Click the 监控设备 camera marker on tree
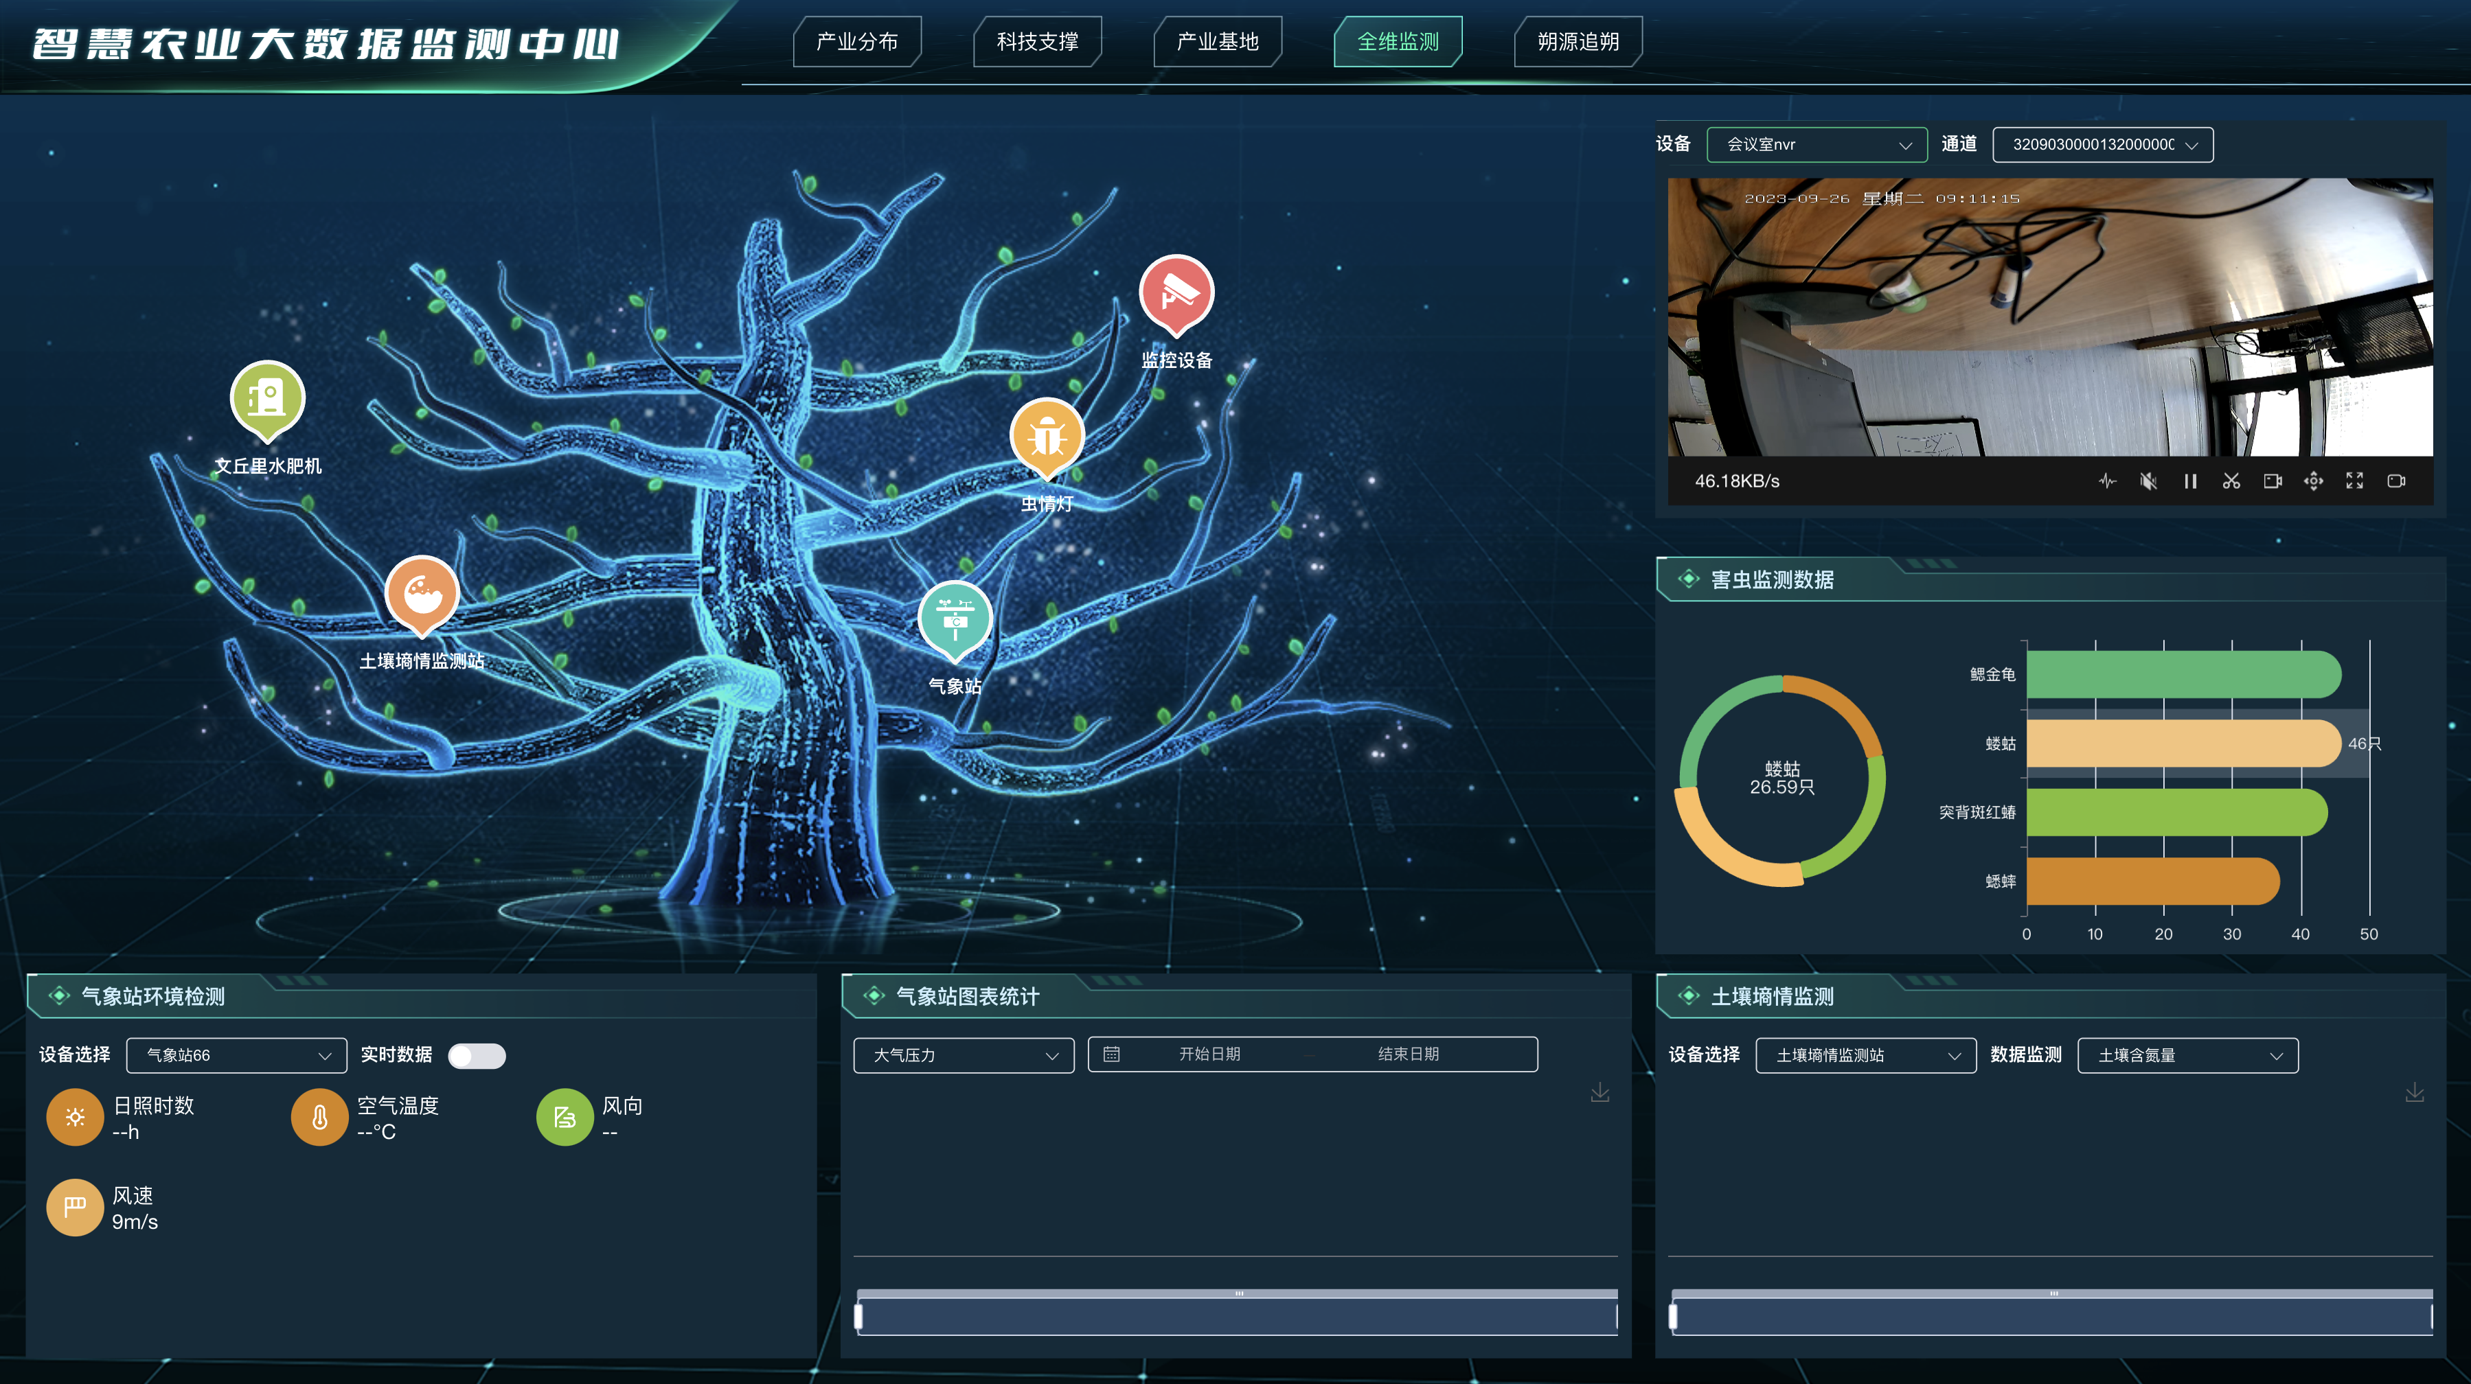The image size is (2471, 1384). point(1176,292)
